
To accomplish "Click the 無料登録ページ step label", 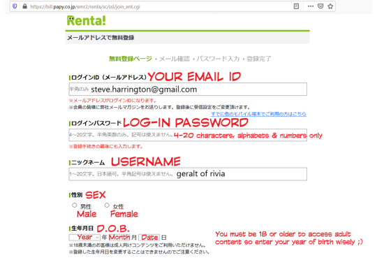I will point(131,59).
